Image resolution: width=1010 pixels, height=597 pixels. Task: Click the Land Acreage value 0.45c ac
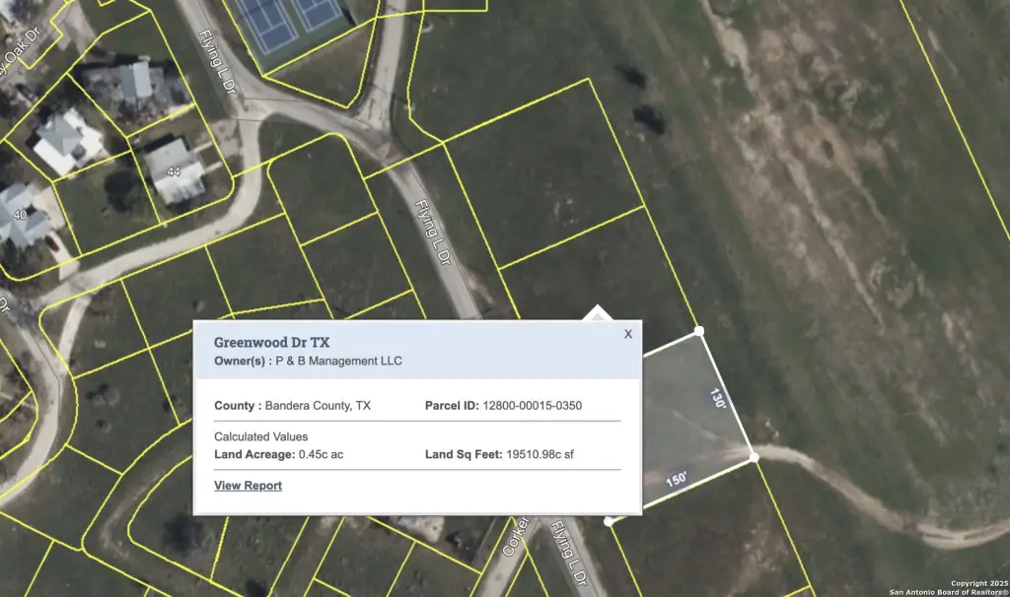(321, 454)
